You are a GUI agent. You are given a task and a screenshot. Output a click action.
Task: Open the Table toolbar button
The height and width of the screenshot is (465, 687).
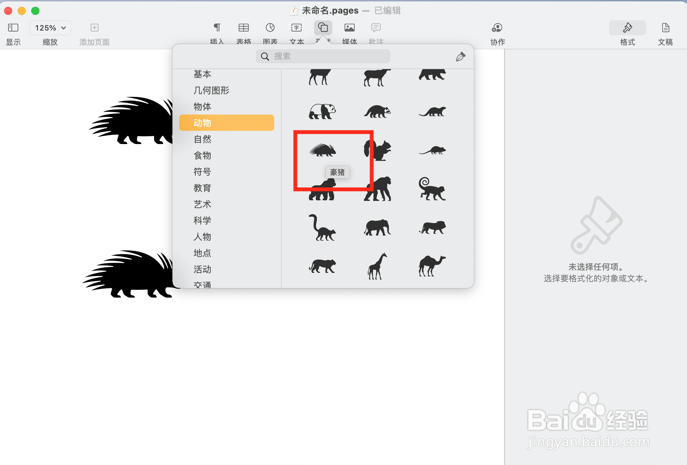click(244, 28)
